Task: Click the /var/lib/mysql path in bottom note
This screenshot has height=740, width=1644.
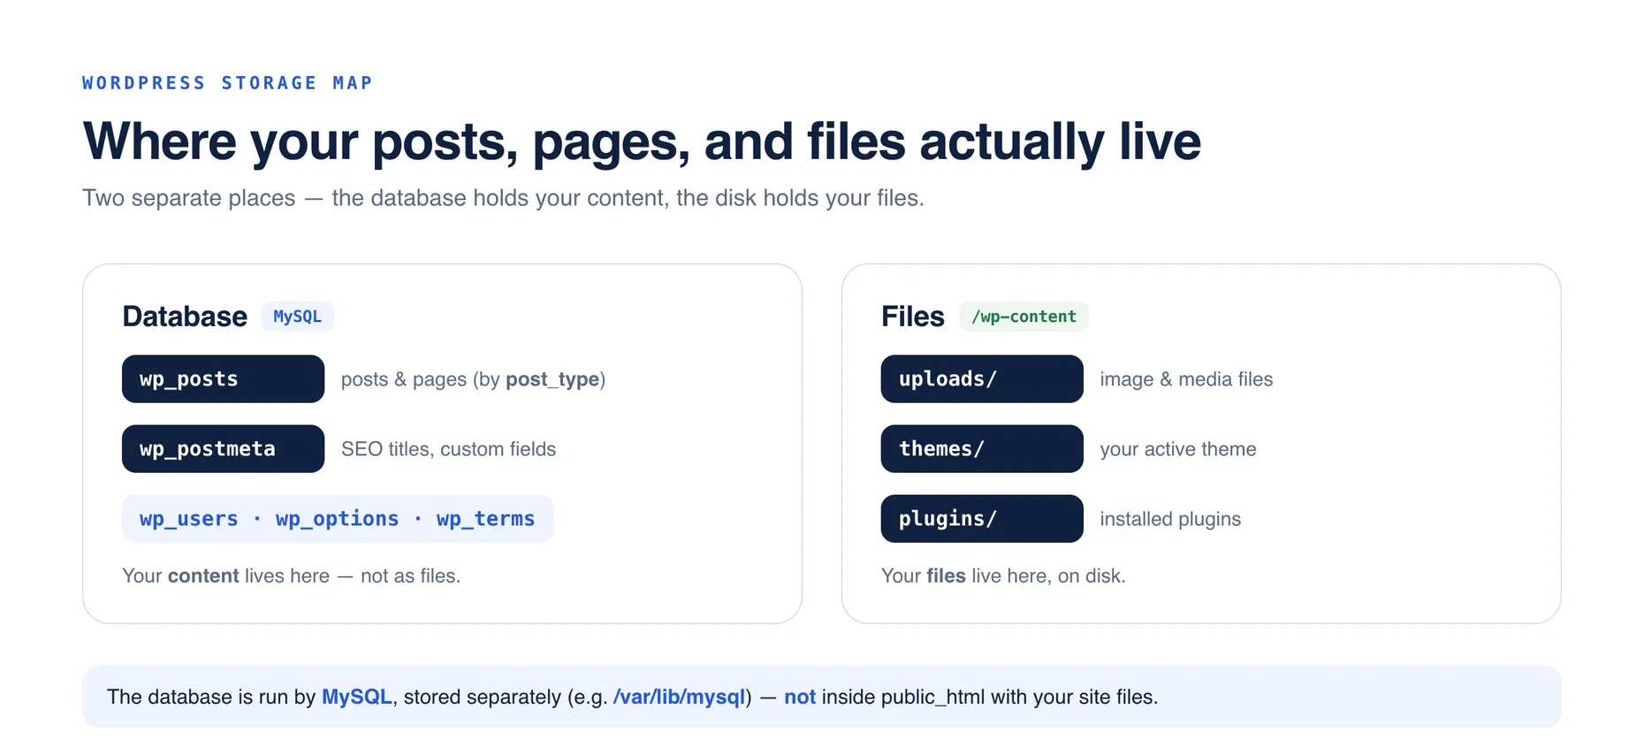Action: [679, 698]
